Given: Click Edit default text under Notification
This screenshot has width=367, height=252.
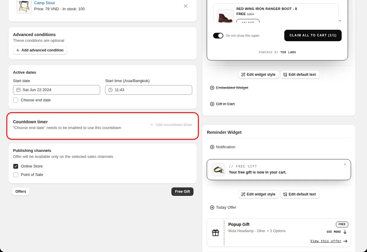Looking at the screenshot, I should [x=300, y=194].
